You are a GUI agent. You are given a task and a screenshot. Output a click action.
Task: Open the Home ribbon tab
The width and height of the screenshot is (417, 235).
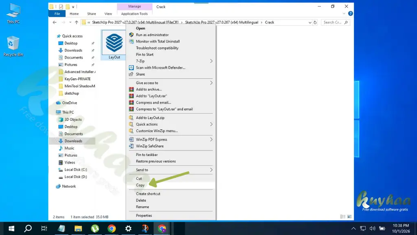coord(74,13)
